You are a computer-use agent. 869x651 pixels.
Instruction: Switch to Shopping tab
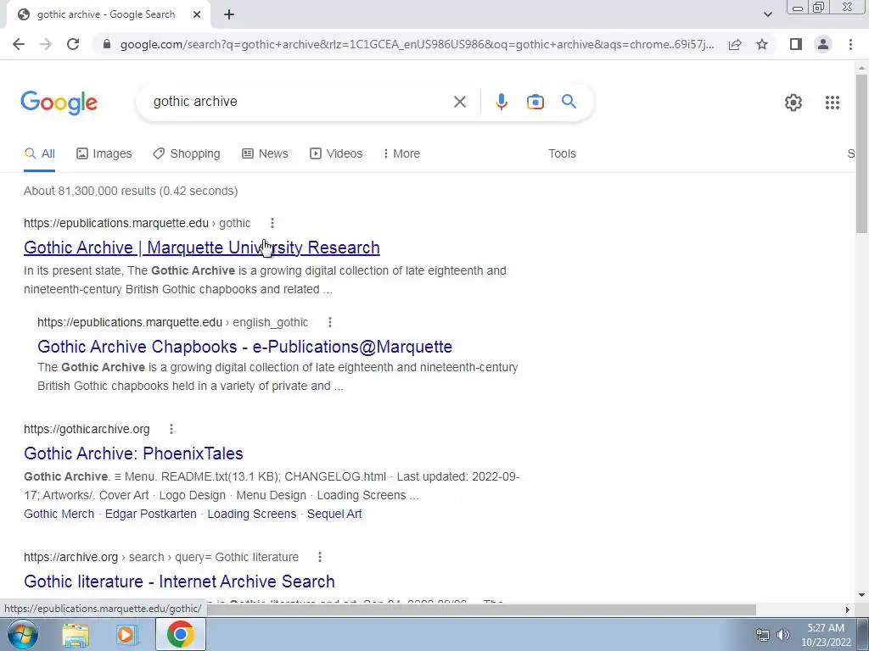coord(186,154)
